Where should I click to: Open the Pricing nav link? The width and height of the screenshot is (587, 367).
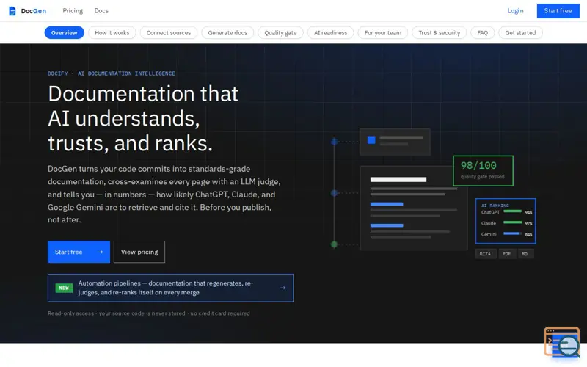[73, 11]
